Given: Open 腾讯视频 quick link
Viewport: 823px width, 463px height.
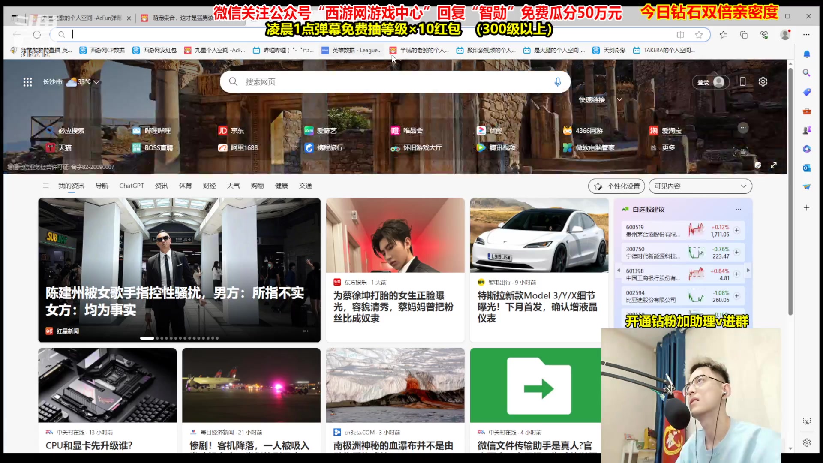Looking at the screenshot, I should click(496, 148).
